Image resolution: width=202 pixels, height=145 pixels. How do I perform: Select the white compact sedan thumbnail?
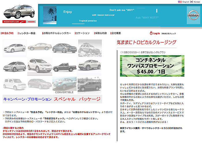click(14, 48)
